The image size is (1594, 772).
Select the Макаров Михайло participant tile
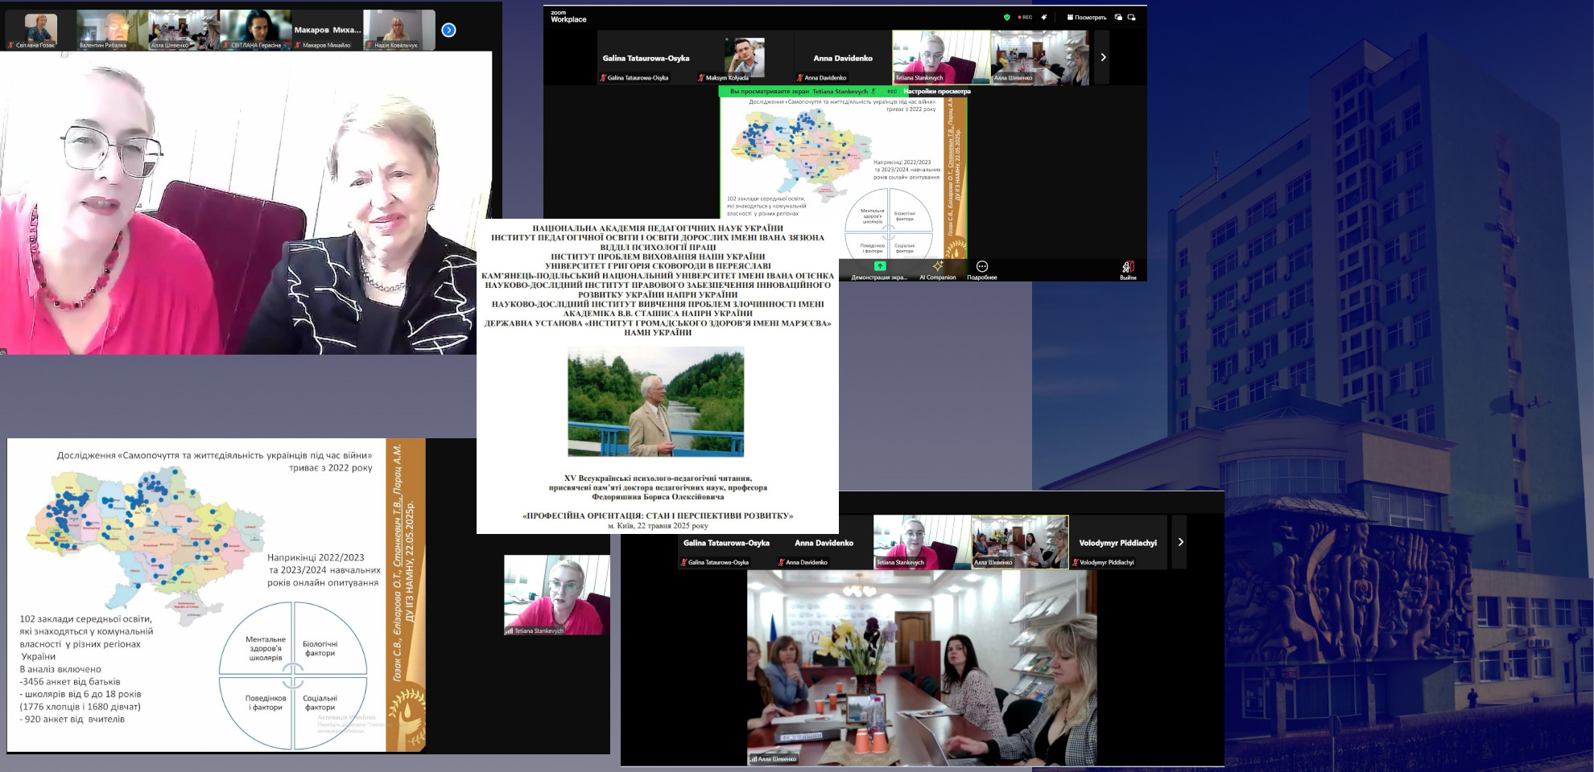[327, 30]
